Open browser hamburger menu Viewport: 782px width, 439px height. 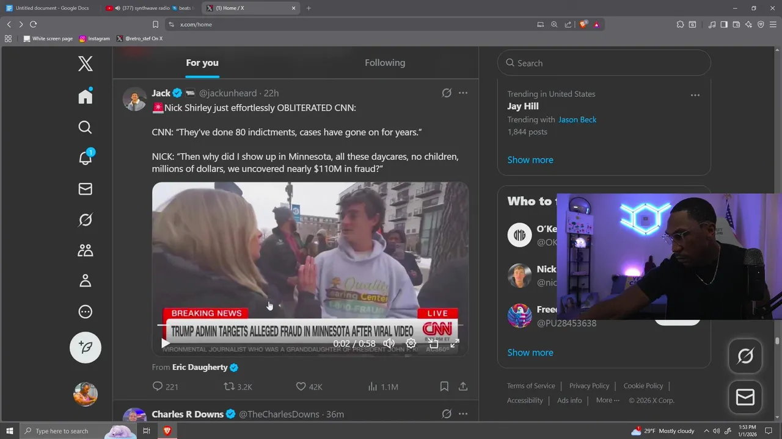click(x=773, y=24)
